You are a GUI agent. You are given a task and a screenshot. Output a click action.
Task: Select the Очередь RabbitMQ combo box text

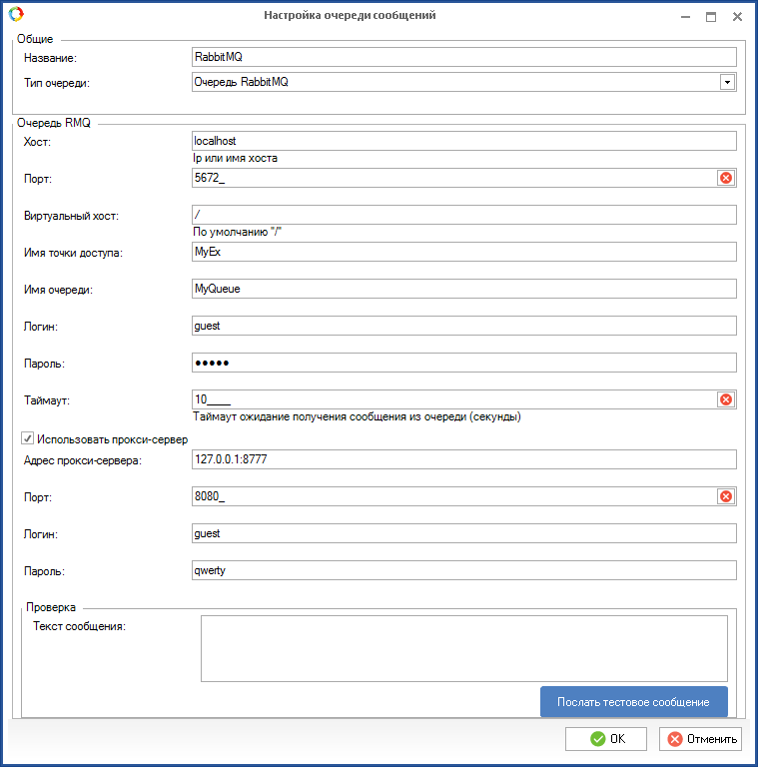click(241, 82)
